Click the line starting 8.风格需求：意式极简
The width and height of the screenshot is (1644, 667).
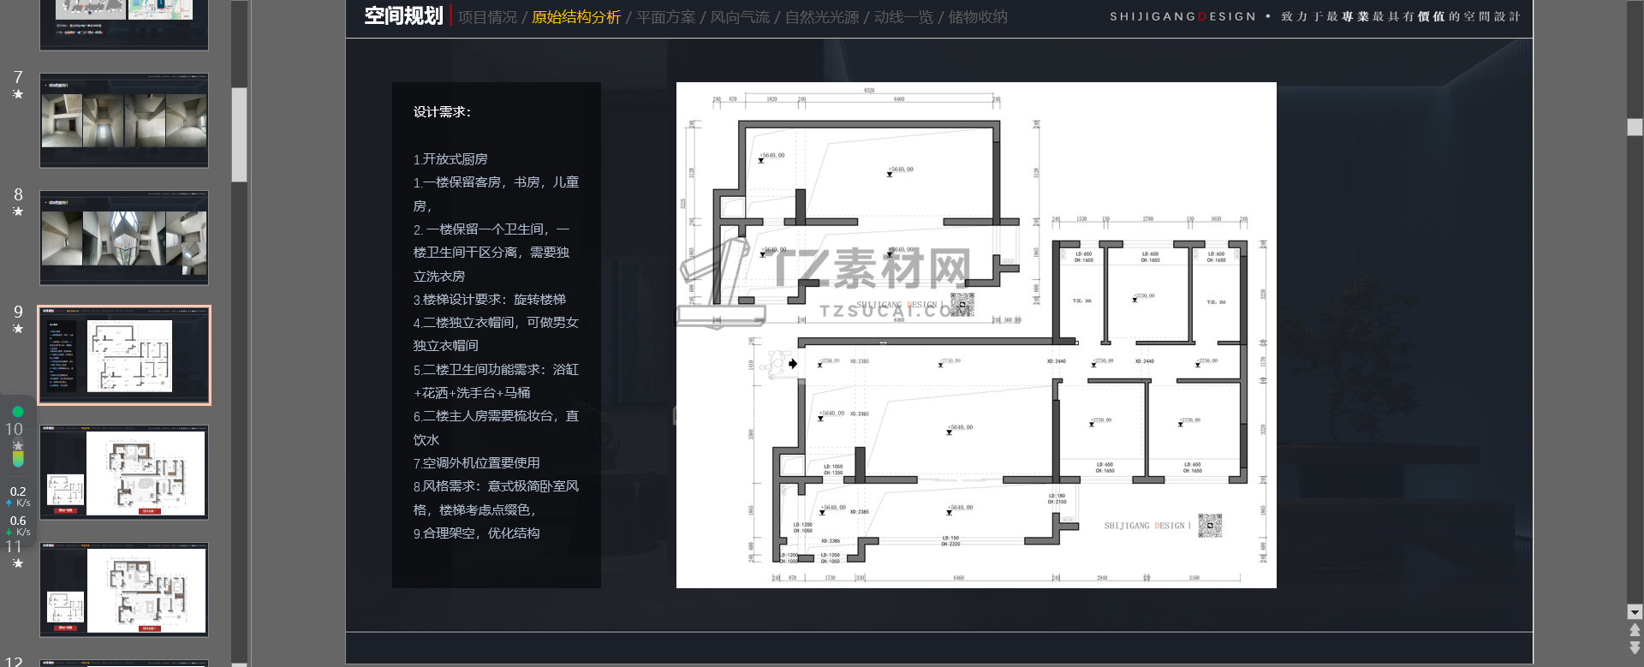pyautogui.click(x=497, y=486)
